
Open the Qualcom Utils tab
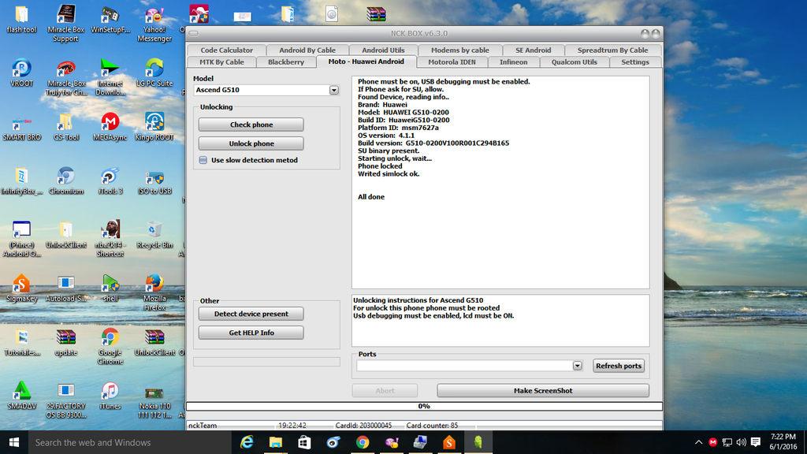[x=574, y=61]
